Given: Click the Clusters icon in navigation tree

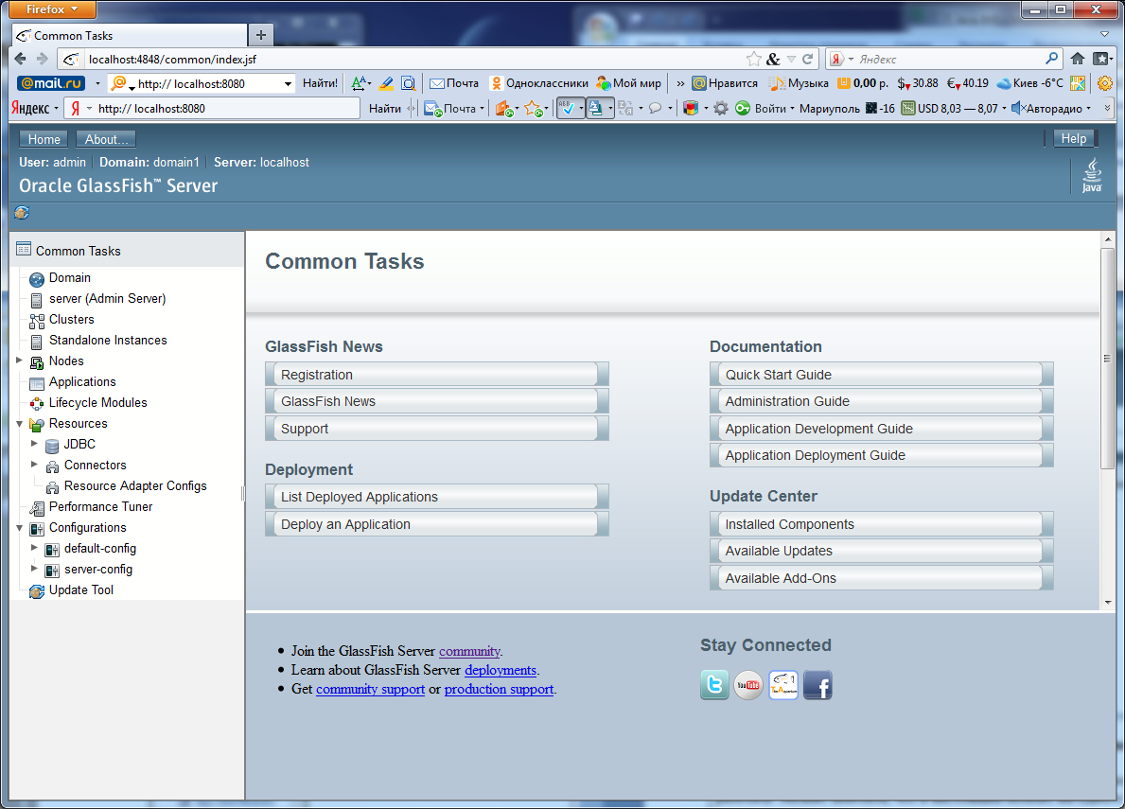Looking at the screenshot, I should click(37, 321).
